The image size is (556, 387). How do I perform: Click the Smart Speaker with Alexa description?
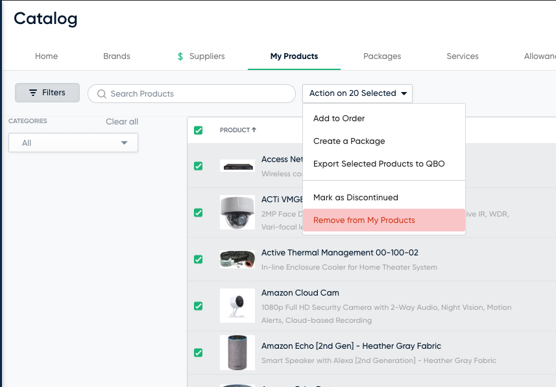(379, 360)
